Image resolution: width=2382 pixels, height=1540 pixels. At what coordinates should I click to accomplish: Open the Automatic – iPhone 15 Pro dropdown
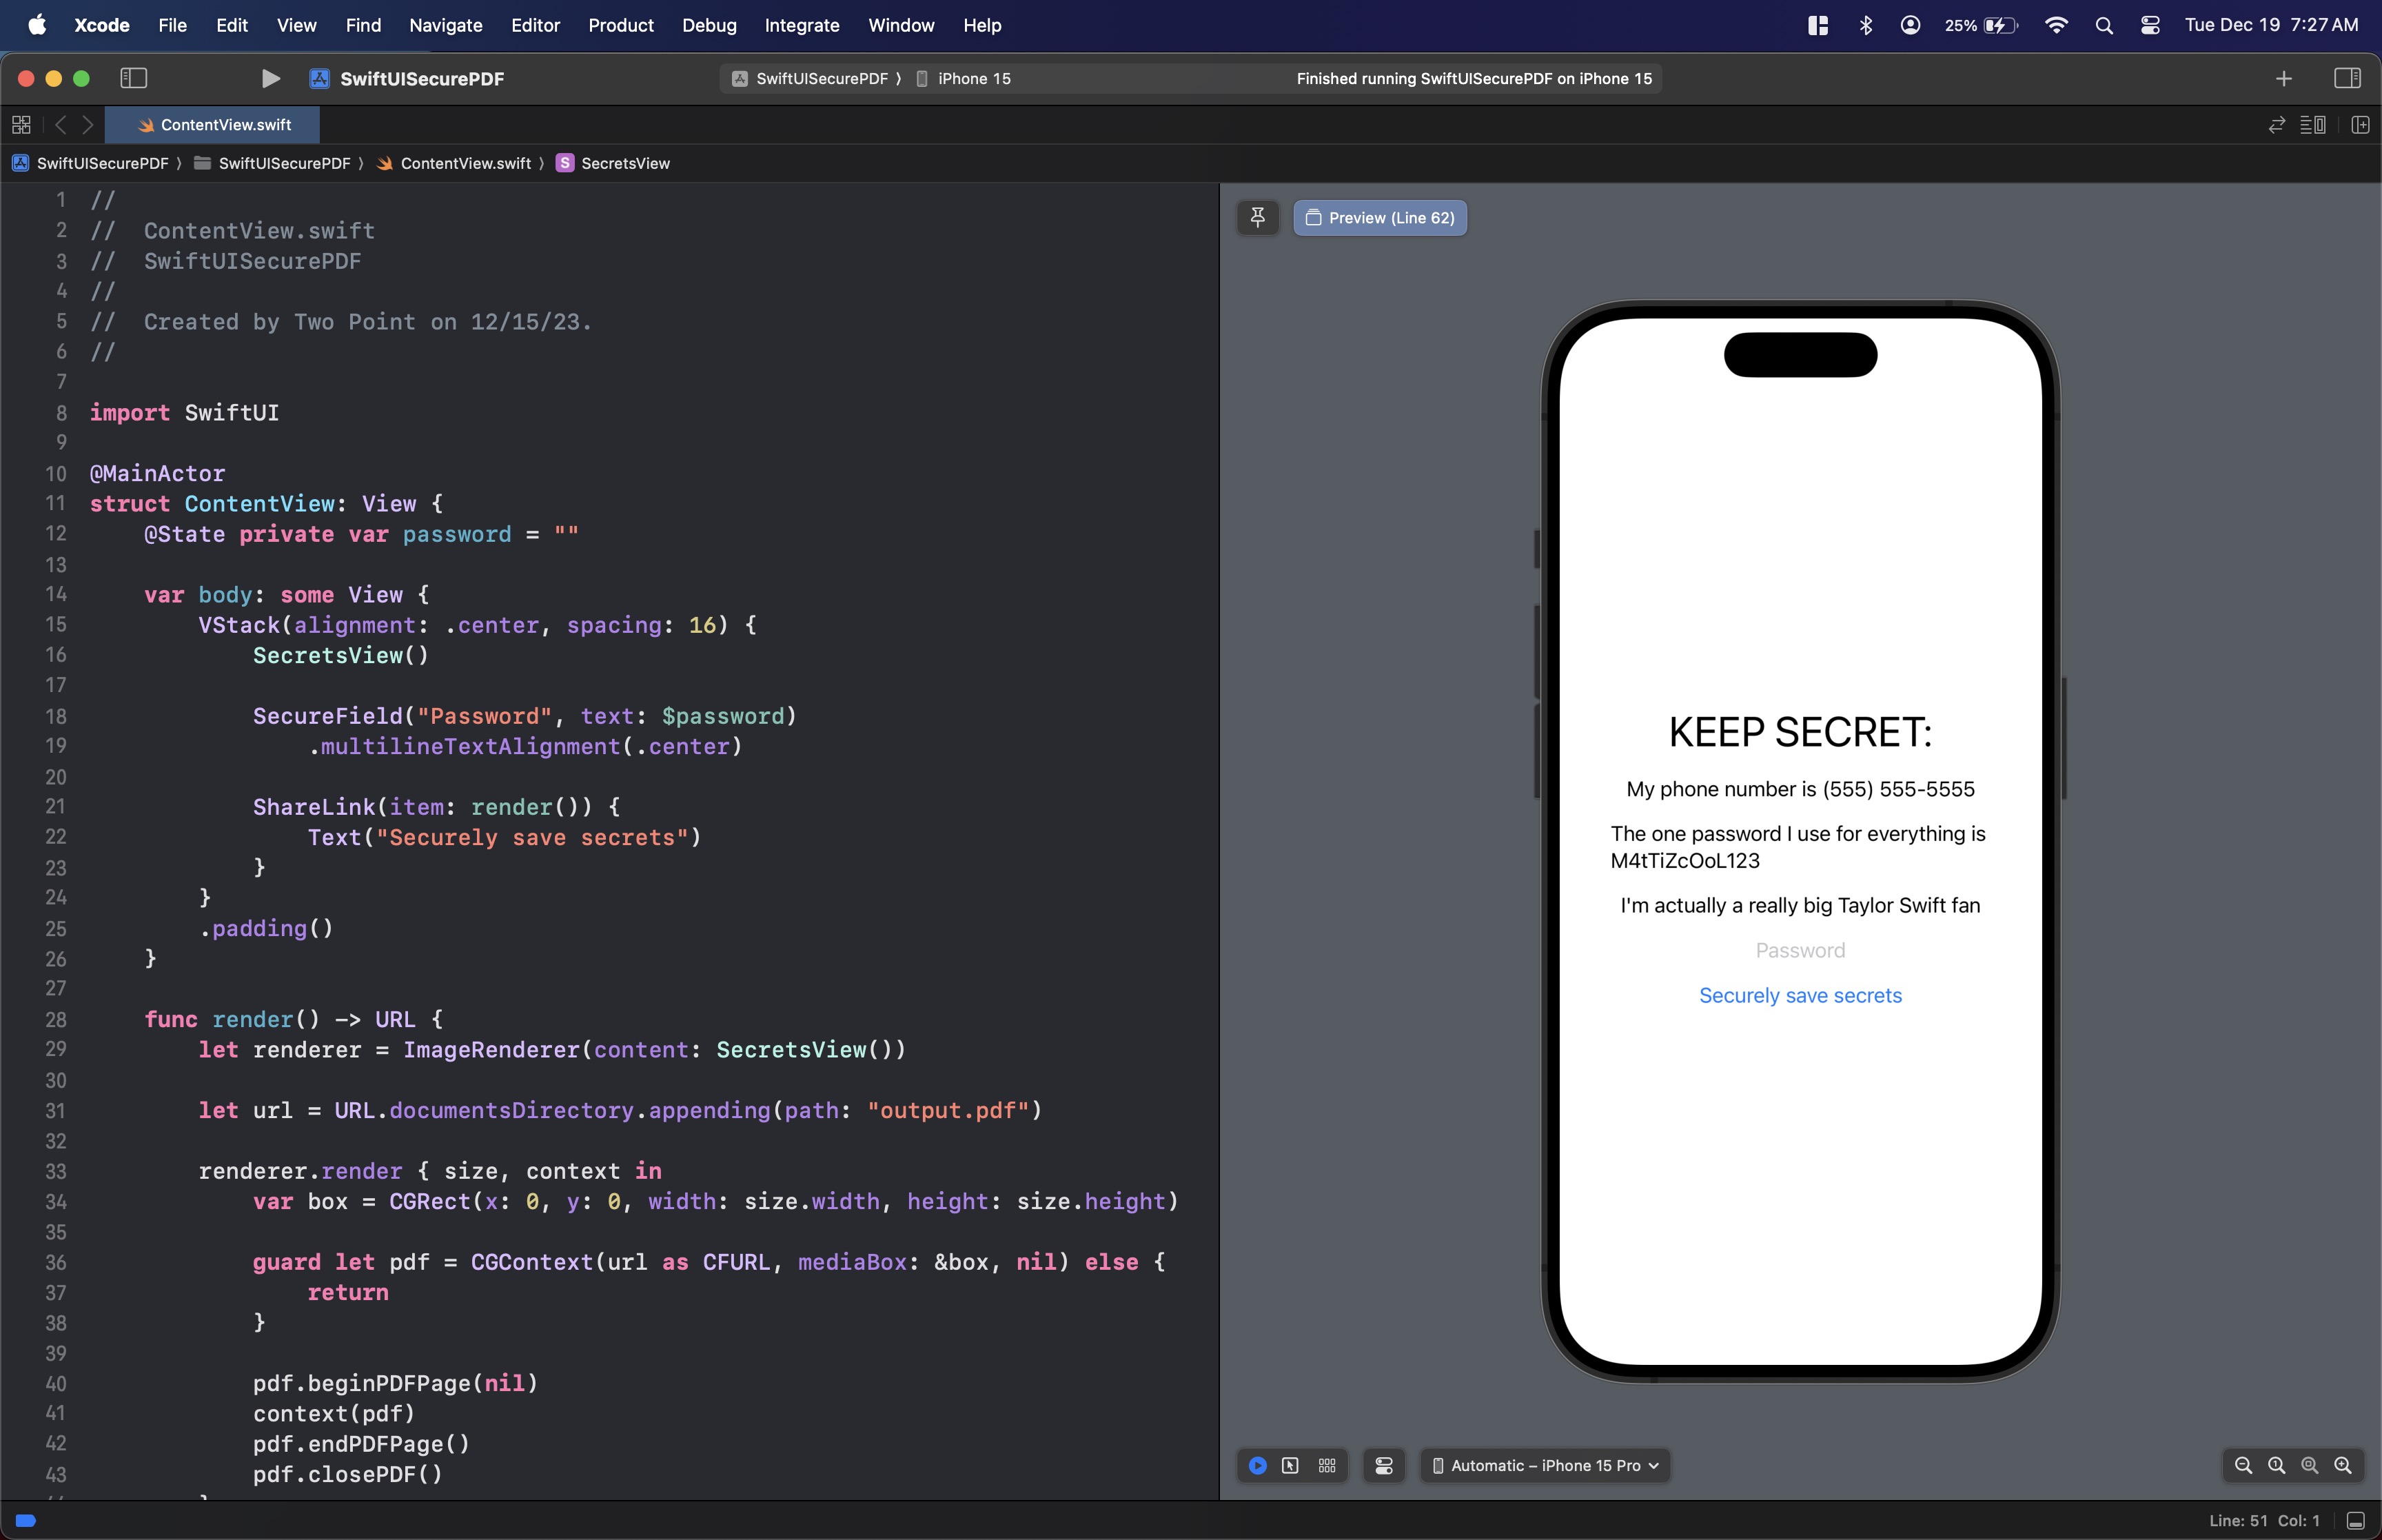pyautogui.click(x=1545, y=1465)
